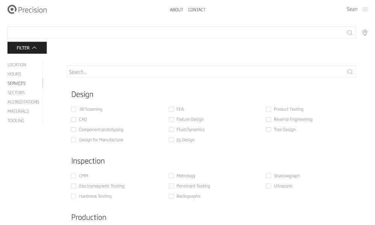Screen dimensions: 375x225
Task: Tick the Metrology checkbox
Action: 171,175
